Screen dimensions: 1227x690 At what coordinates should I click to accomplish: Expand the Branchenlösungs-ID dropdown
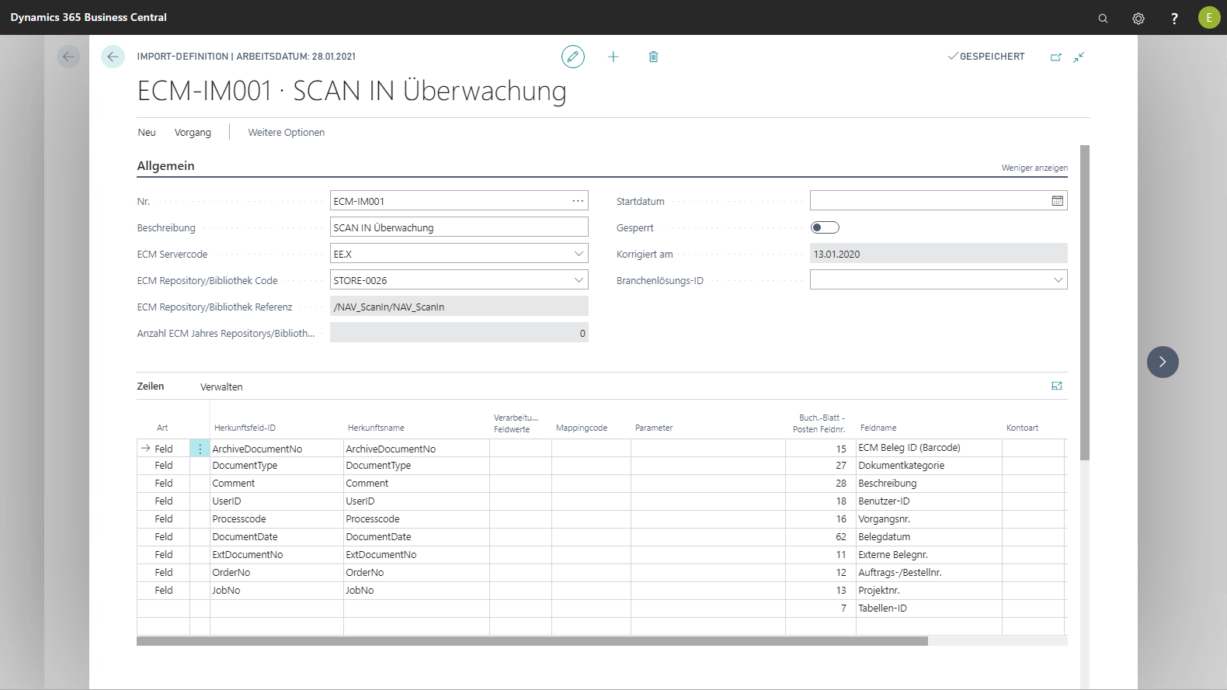[1058, 280]
